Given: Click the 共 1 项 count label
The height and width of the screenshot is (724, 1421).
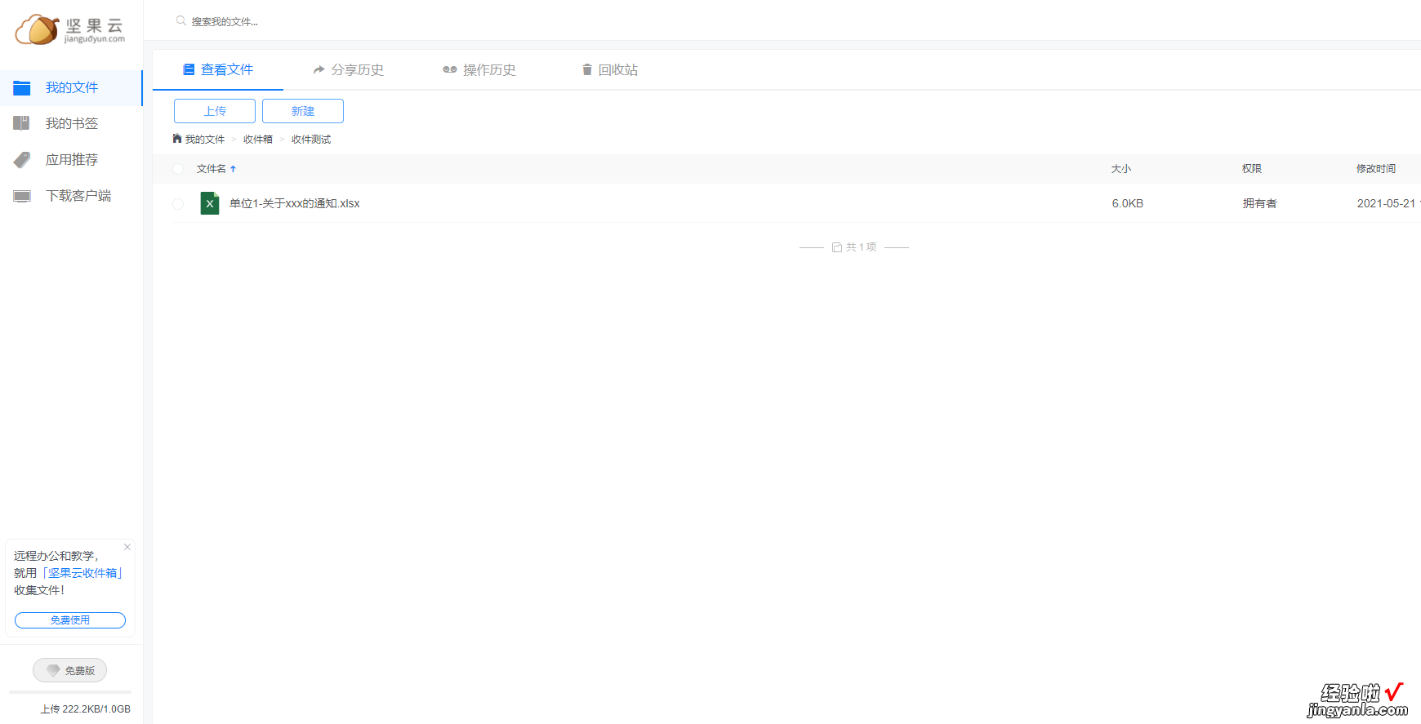Looking at the screenshot, I should [x=861, y=247].
